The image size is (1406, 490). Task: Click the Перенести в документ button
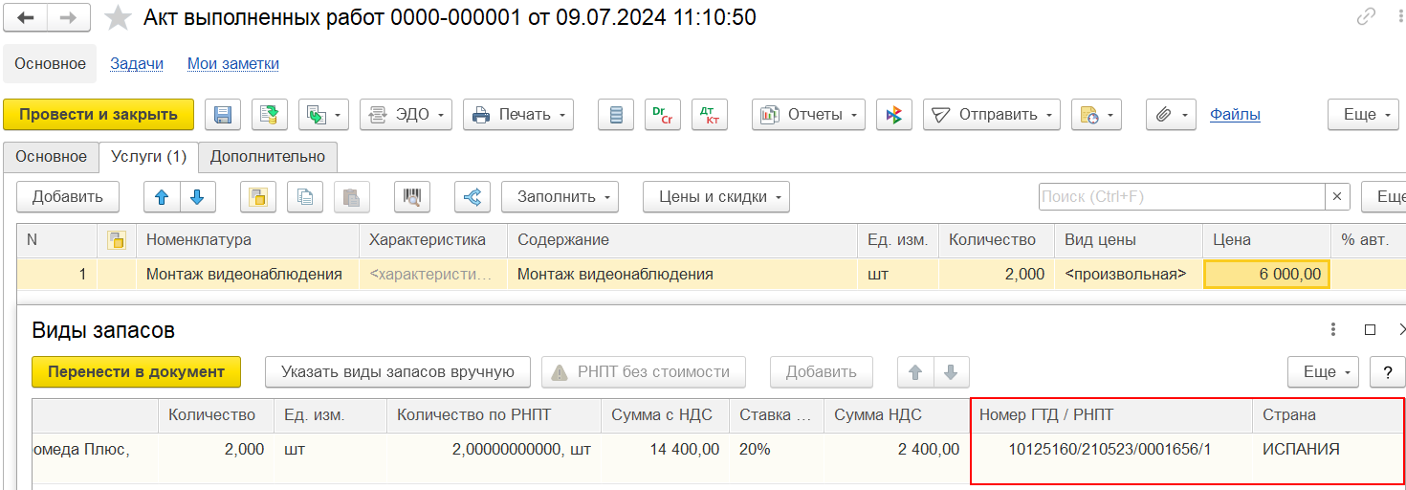(x=136, y=372)
